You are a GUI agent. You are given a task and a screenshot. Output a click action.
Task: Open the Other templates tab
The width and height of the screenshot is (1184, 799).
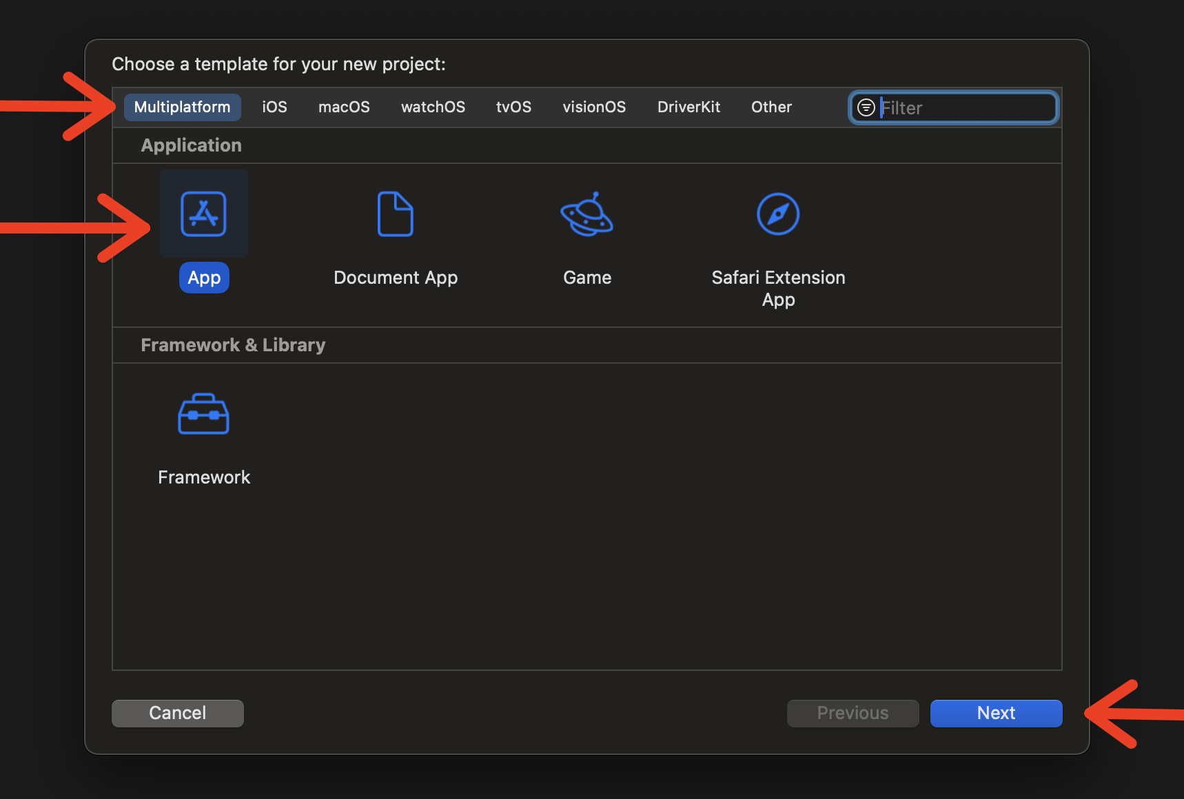pos(771,107)
